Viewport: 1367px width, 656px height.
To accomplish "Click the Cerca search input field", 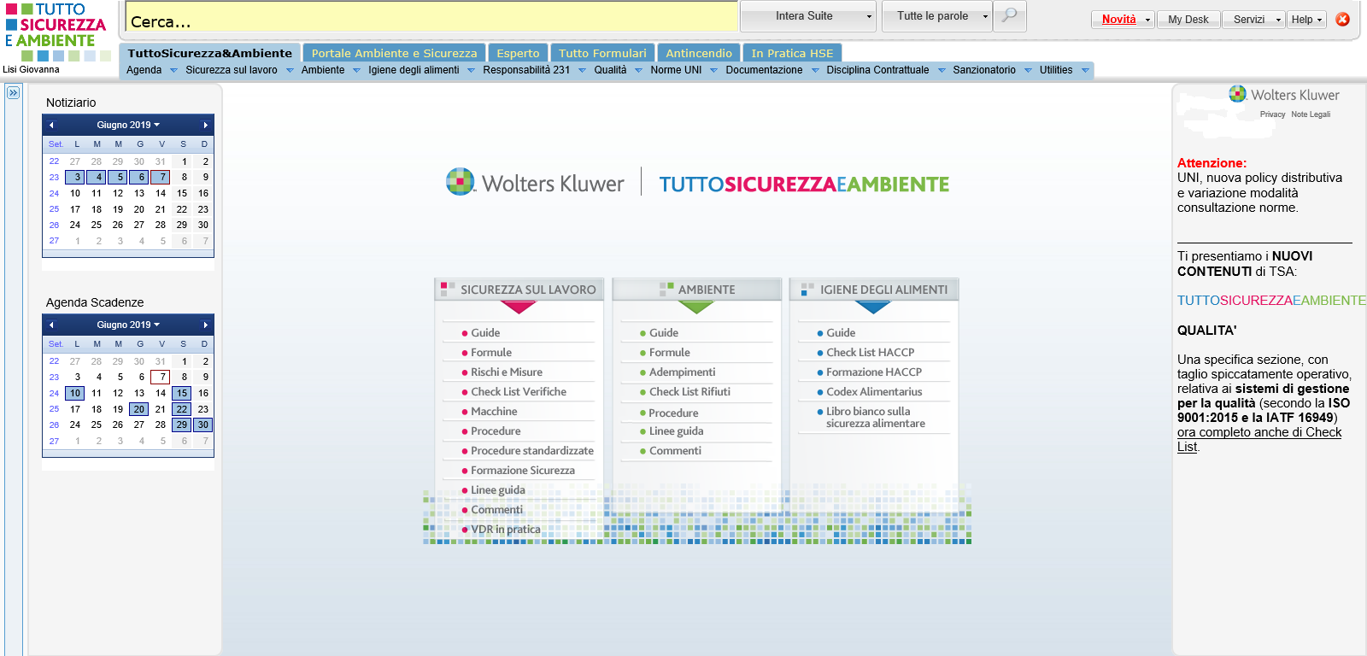I will click(x=431, y=16).
